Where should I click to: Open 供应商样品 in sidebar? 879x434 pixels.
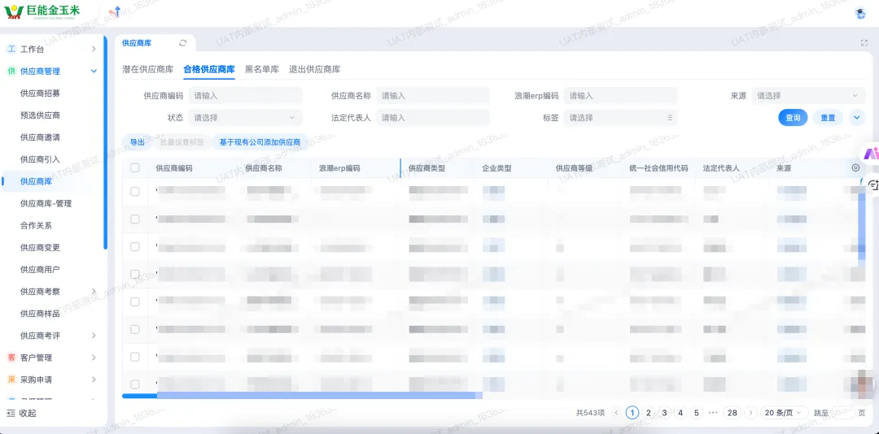pos(41,313)
